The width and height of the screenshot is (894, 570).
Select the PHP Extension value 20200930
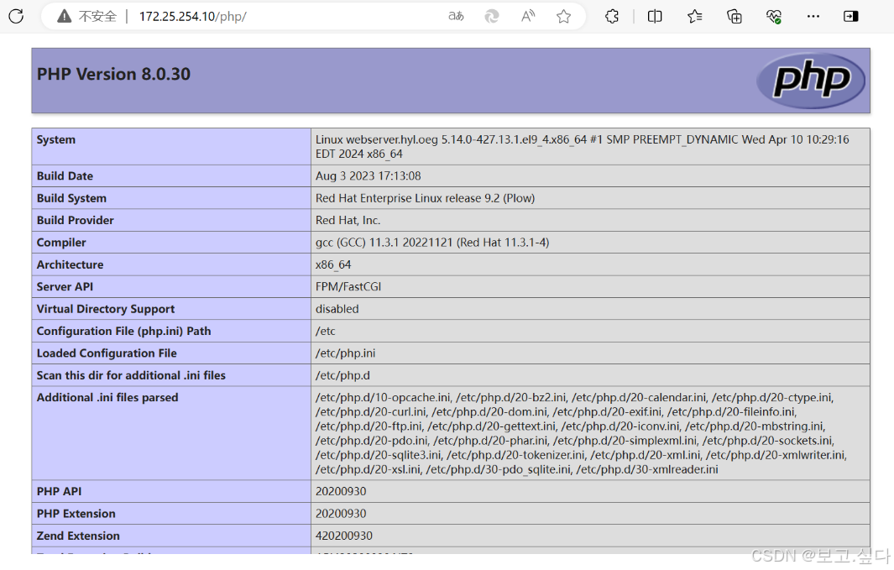point(341,514)
